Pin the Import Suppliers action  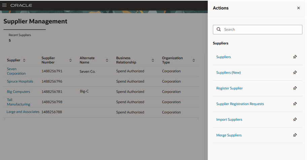[x=295, y=119]
